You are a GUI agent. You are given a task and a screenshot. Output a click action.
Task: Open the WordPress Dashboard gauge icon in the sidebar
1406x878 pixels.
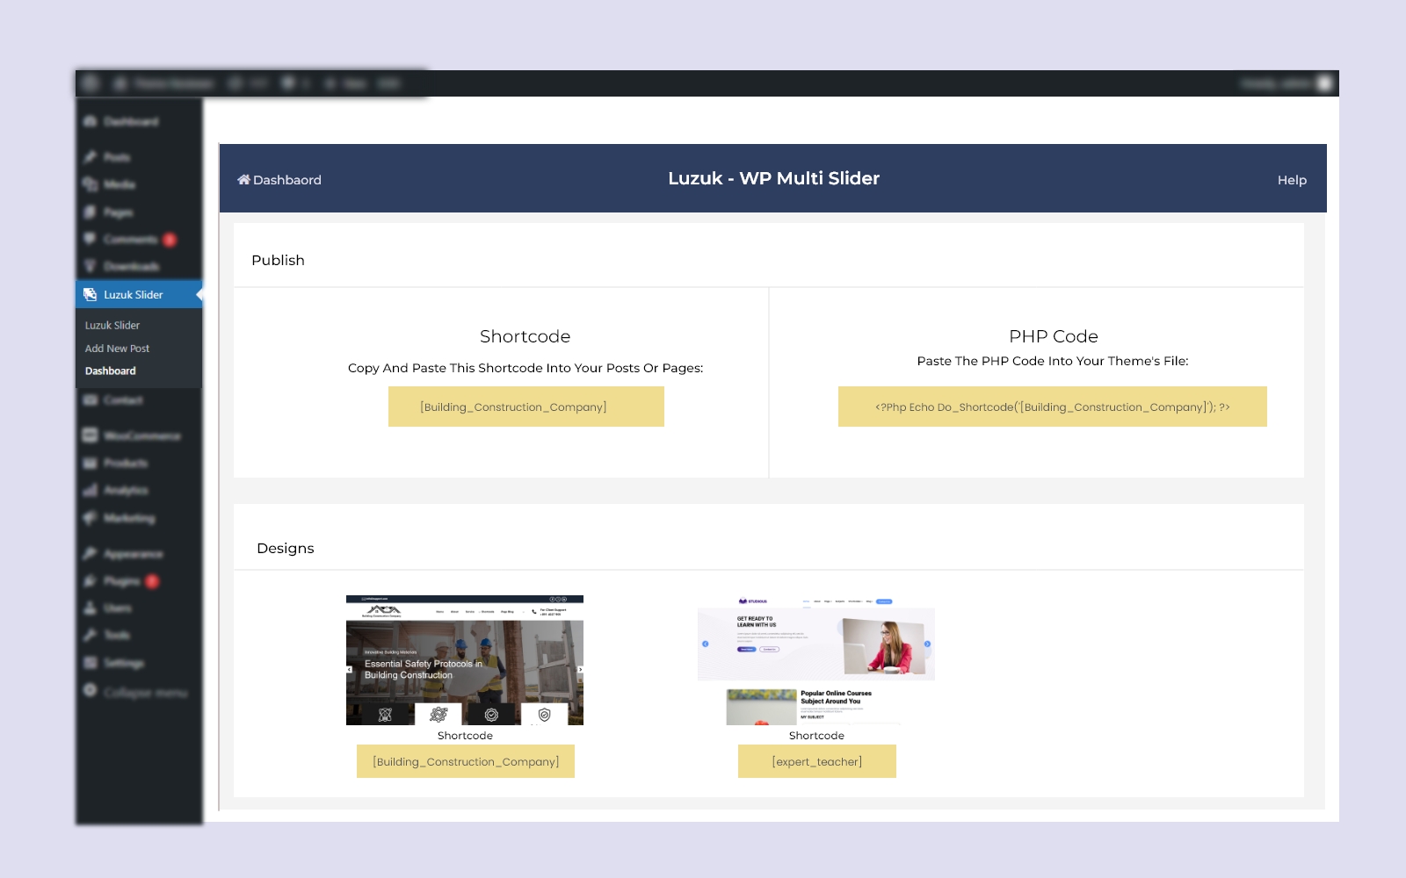(90, 121)
